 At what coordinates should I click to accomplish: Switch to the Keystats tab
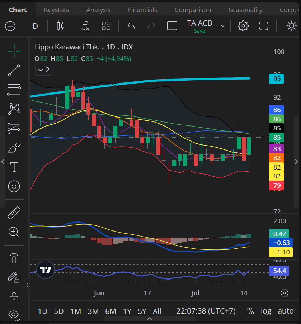[56, 10]
